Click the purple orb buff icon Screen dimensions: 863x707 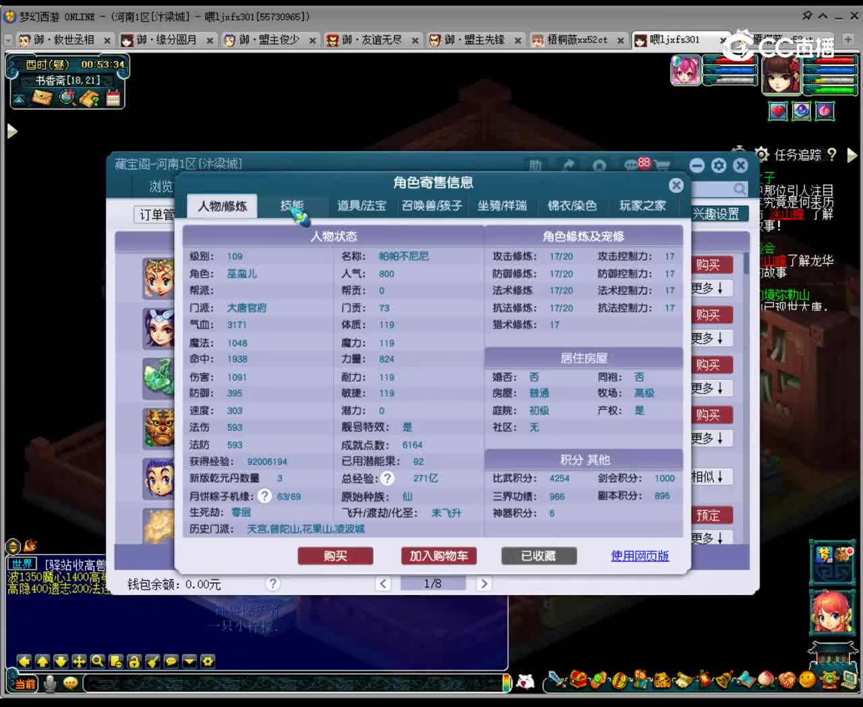point(802,111)
